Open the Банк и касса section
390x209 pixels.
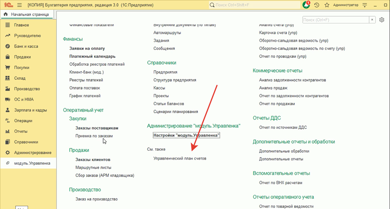click(26, 46)
